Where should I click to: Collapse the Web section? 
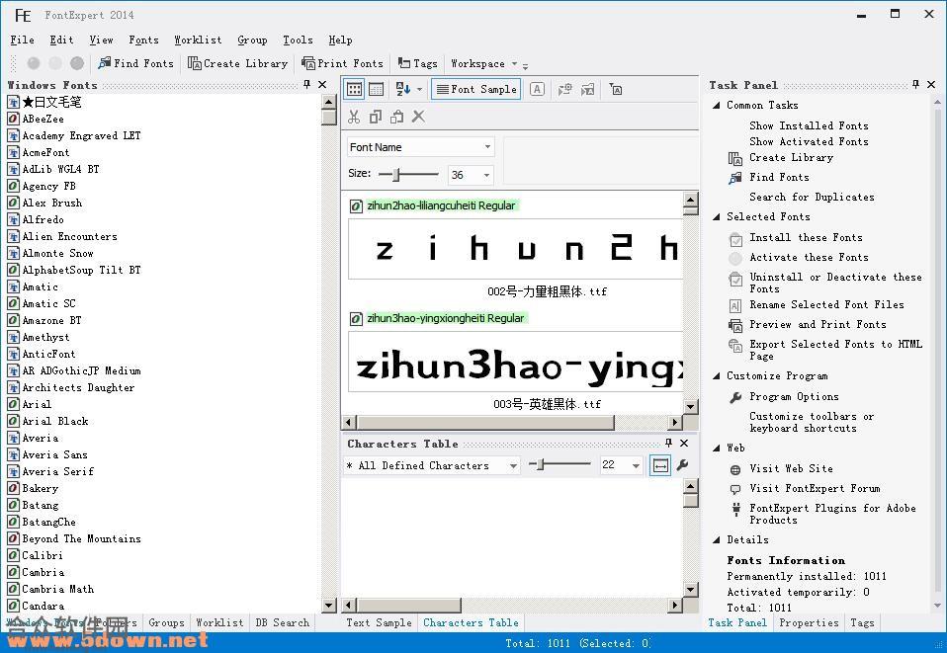[717, 448]
